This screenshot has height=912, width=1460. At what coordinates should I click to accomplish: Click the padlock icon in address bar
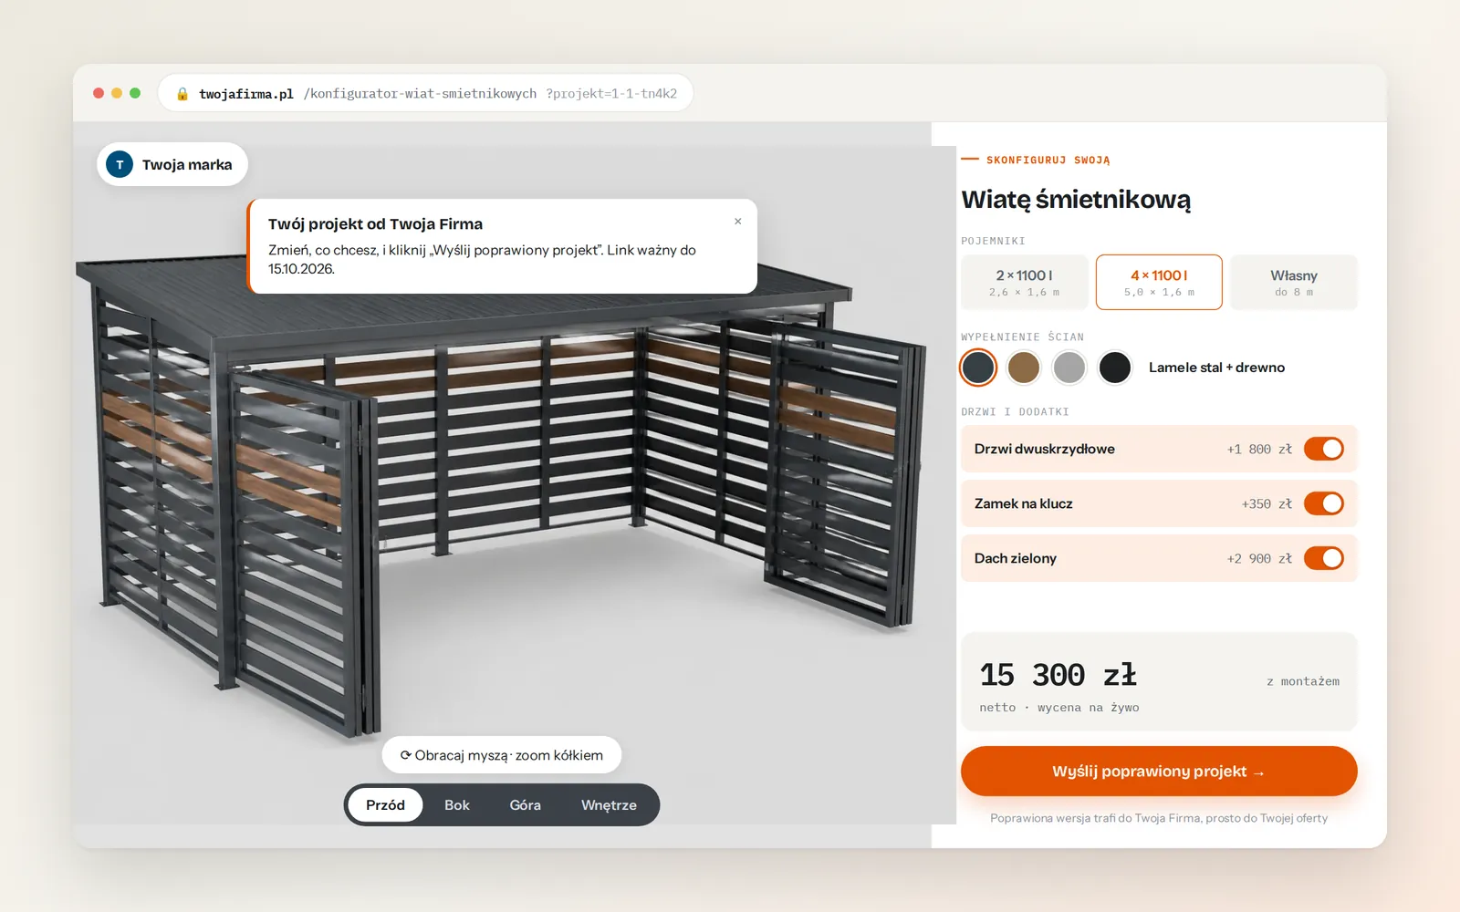(182, 93)
